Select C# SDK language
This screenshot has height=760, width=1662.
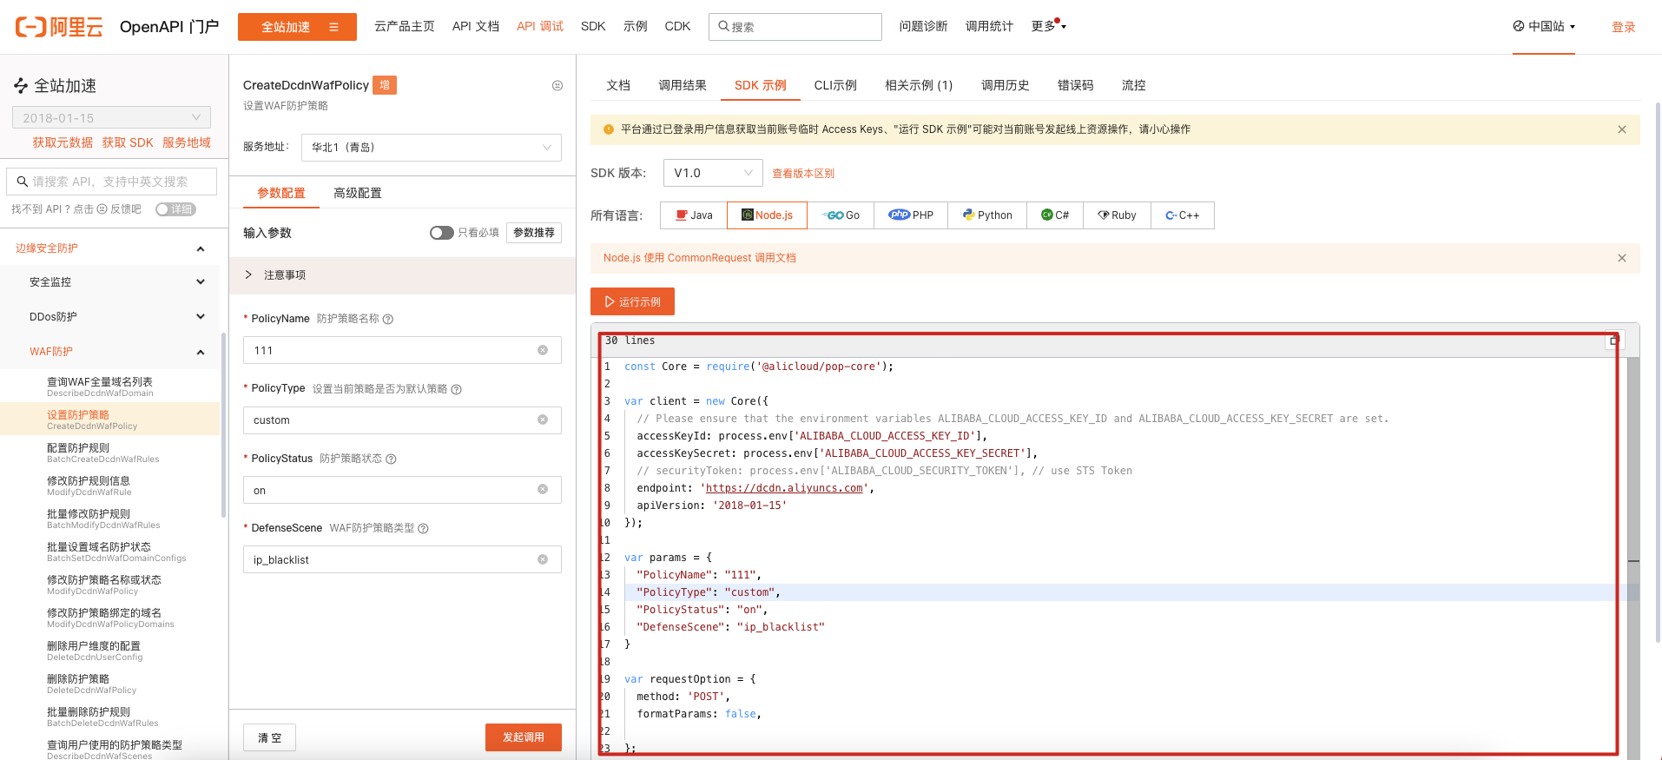coord(1055,215)
